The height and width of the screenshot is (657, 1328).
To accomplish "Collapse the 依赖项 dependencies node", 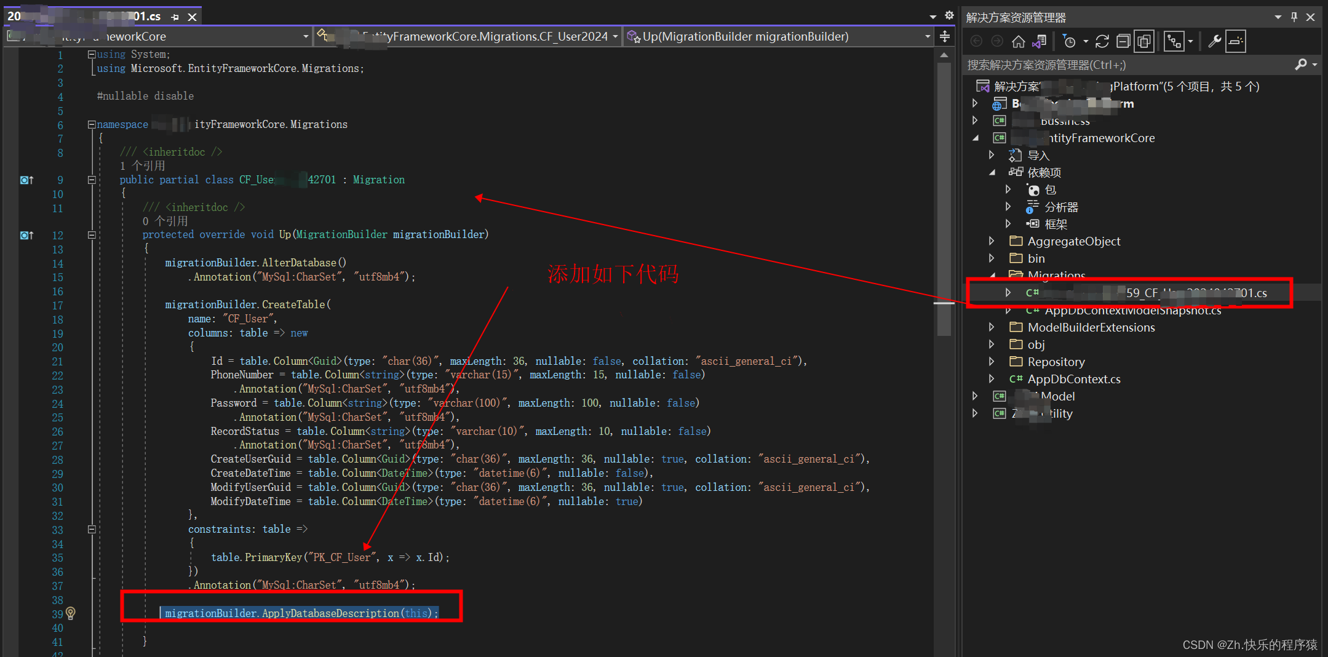I will [991, 172].
